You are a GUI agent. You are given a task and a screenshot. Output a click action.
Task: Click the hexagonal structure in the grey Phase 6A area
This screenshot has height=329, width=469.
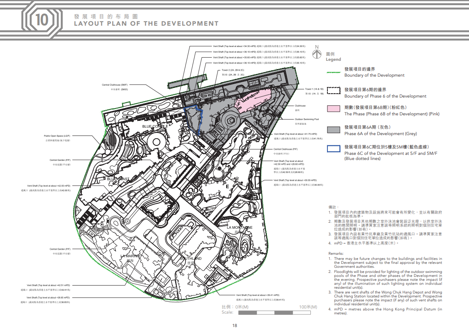(x=230, y=120)
